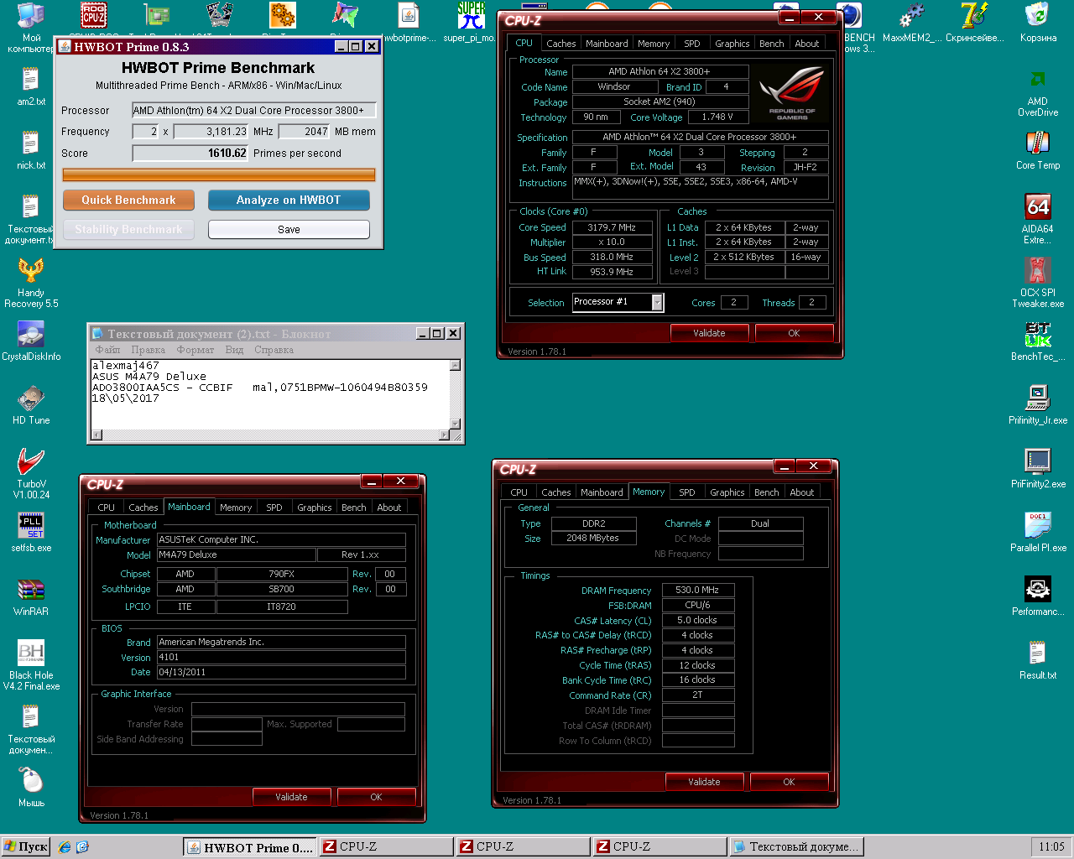Viewport: 1074px width, 859px height.
Task: Open the Мышь desktop shortcut
Action: (x=31, y=788)
